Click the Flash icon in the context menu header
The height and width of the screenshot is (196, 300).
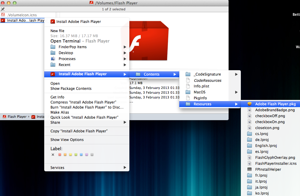(53, 21)
